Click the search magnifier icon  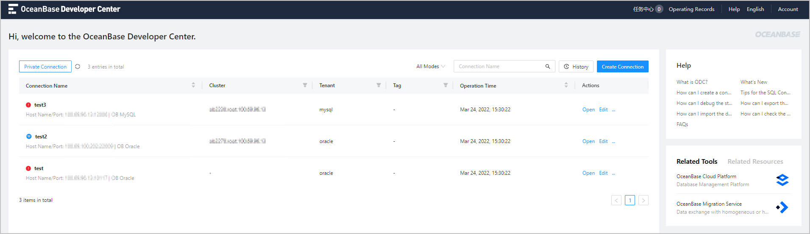(x=548, y=66)
